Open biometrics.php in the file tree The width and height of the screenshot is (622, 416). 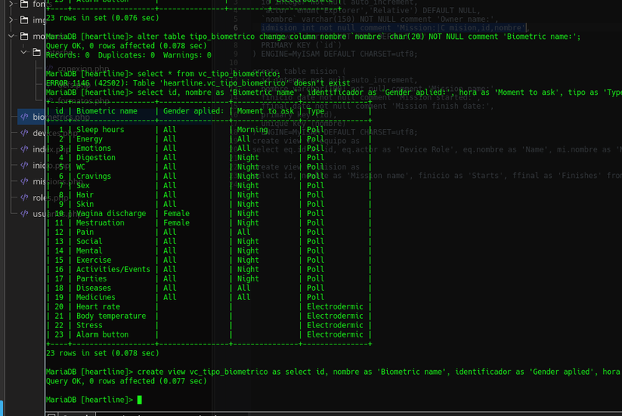(x=61, y=117)
